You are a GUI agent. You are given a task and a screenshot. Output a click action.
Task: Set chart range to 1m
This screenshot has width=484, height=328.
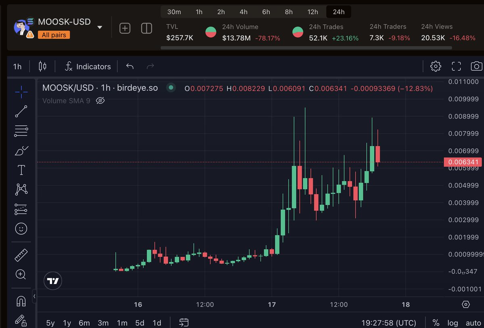[122, 323]
